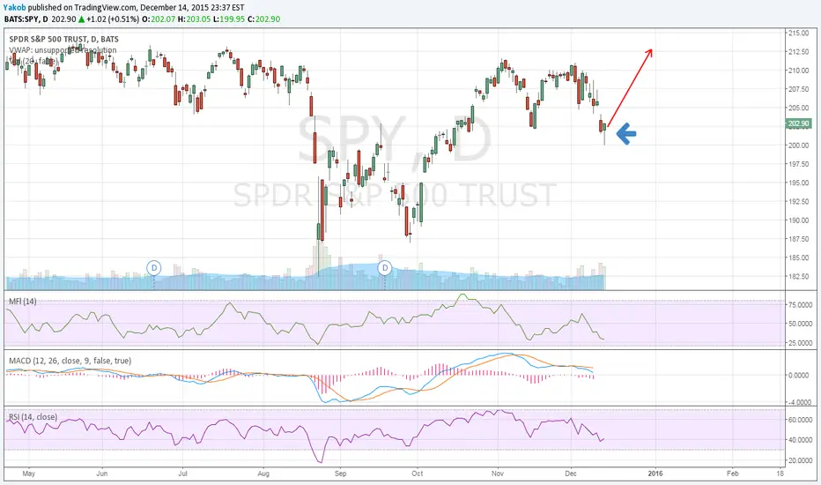The height and width of the screenshot is (485, 821).
Task: Click the Jun label on time axis
Action: coord(101,474)
